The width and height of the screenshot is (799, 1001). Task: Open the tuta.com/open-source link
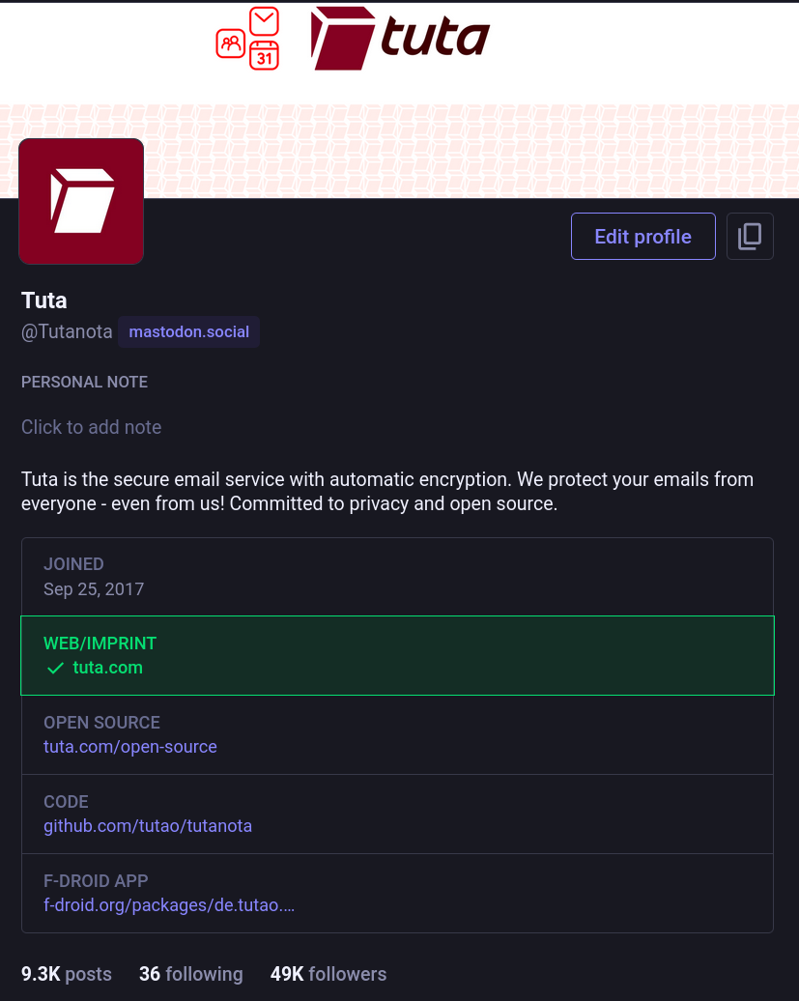pyautogui.click(x=130, y=747)
